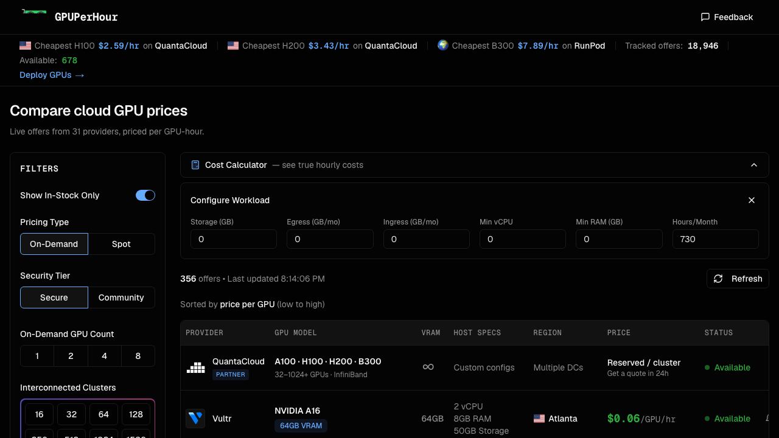Click the Storage (GB) input field
The image size is (779, 438).
tap(234, 239)
